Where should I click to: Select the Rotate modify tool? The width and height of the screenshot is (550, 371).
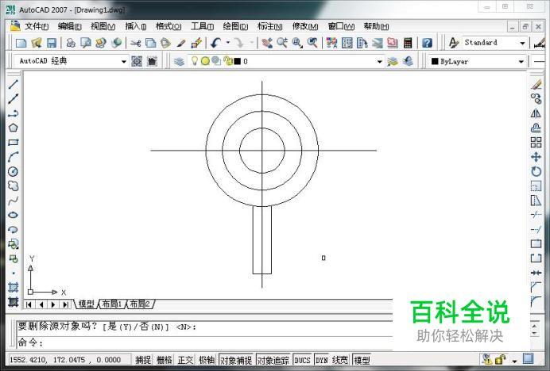click(x=536, y=171)
